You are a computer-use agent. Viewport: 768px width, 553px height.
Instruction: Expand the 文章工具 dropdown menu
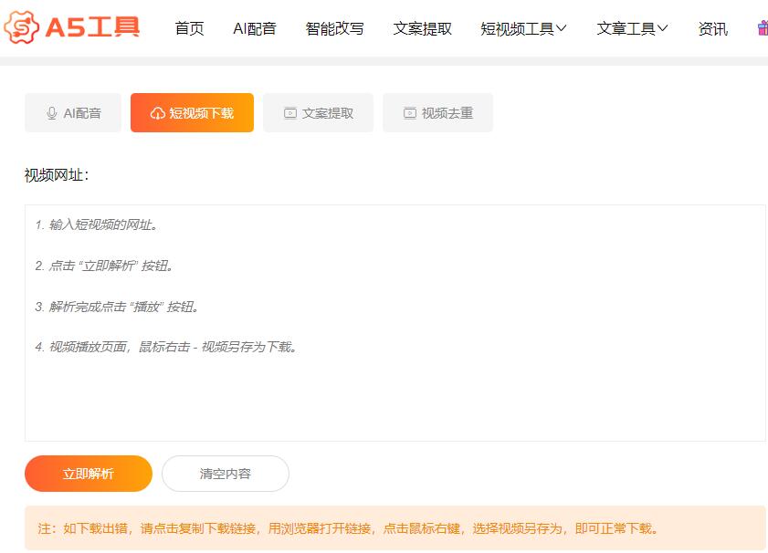632,28
